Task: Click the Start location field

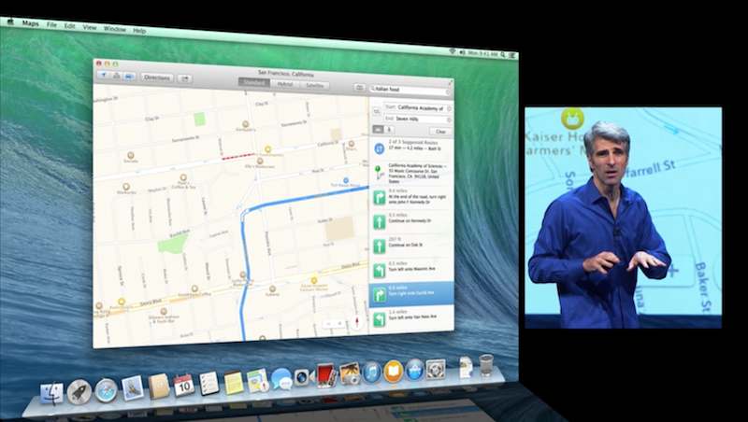Action: [x=417, y=107]
